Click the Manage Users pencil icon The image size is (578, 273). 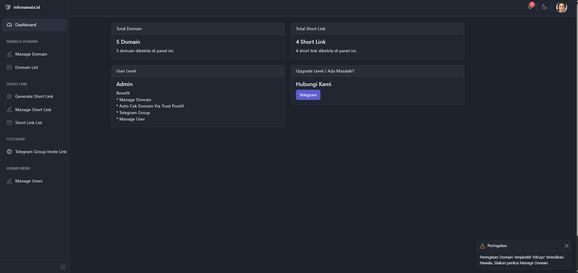(x=9, y=181)
